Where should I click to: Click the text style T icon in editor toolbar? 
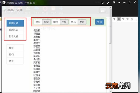pyautogui.click(x=114, y=19)
